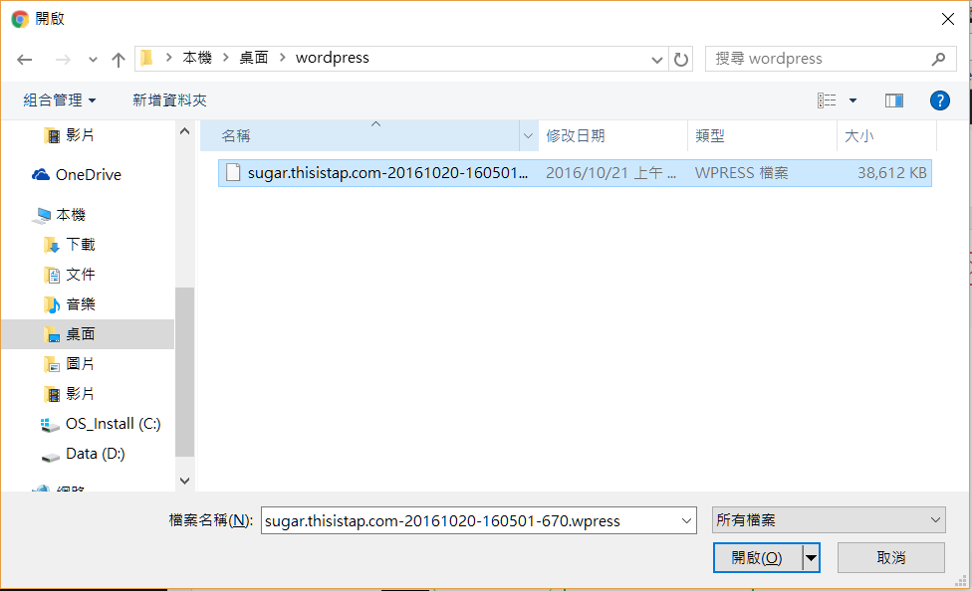
Task: Click the 桌面 breadcrumb in address bar
Action: (254, 58)
